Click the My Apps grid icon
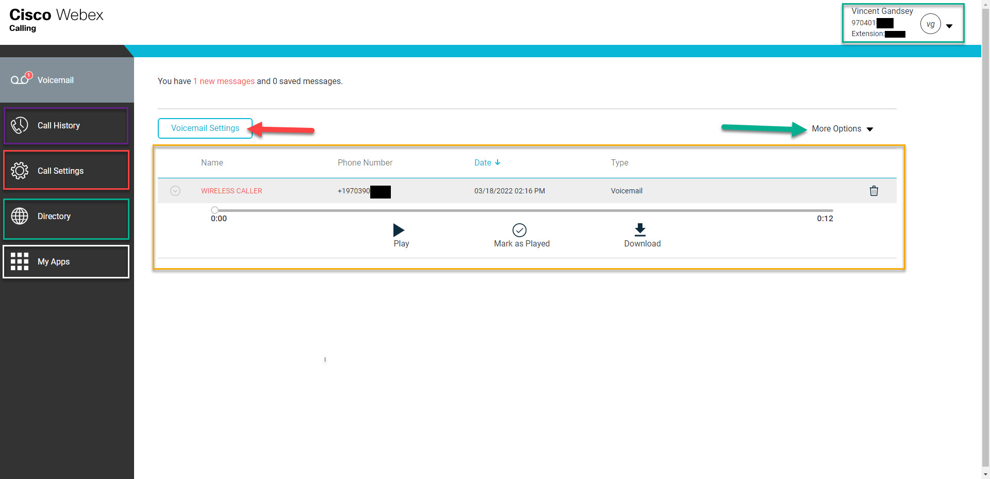The image size is (990, 479). coord(20,261)
